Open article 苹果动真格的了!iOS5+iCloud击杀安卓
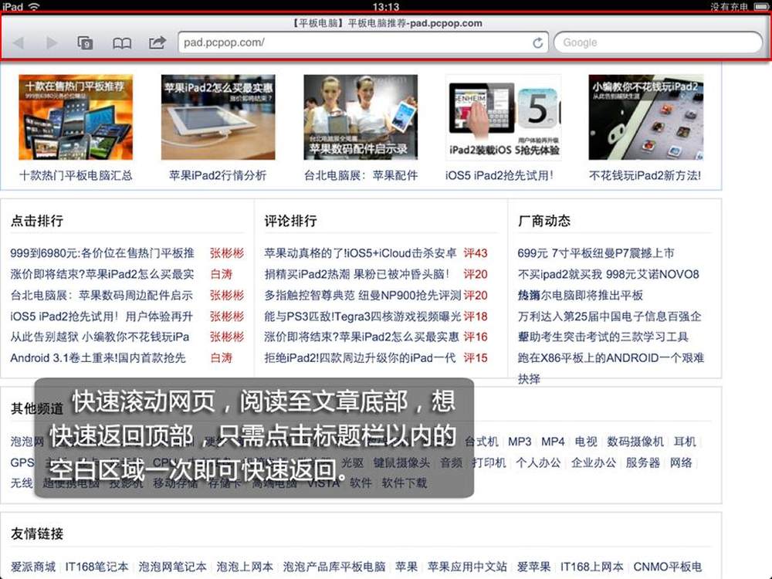Screen dimensions: 772x579 click(361, 253)
